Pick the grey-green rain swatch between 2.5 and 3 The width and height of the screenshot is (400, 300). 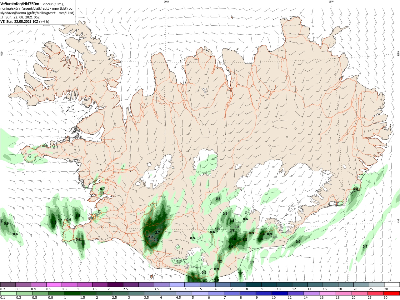click(x=120, y=293)
